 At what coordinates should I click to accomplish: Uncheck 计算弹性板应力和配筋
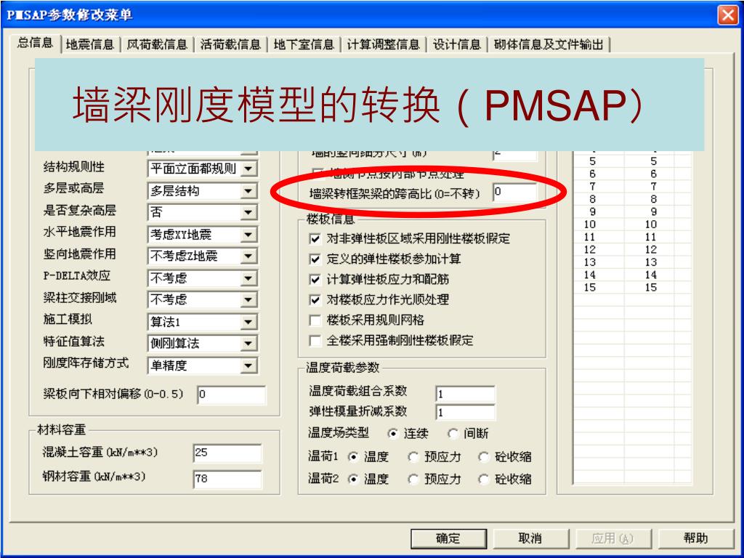(315, 279)
